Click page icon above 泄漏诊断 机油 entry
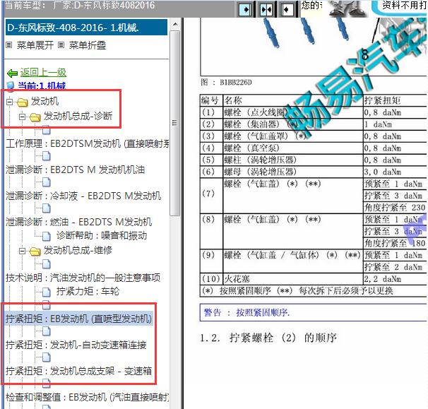 (47, 156)
